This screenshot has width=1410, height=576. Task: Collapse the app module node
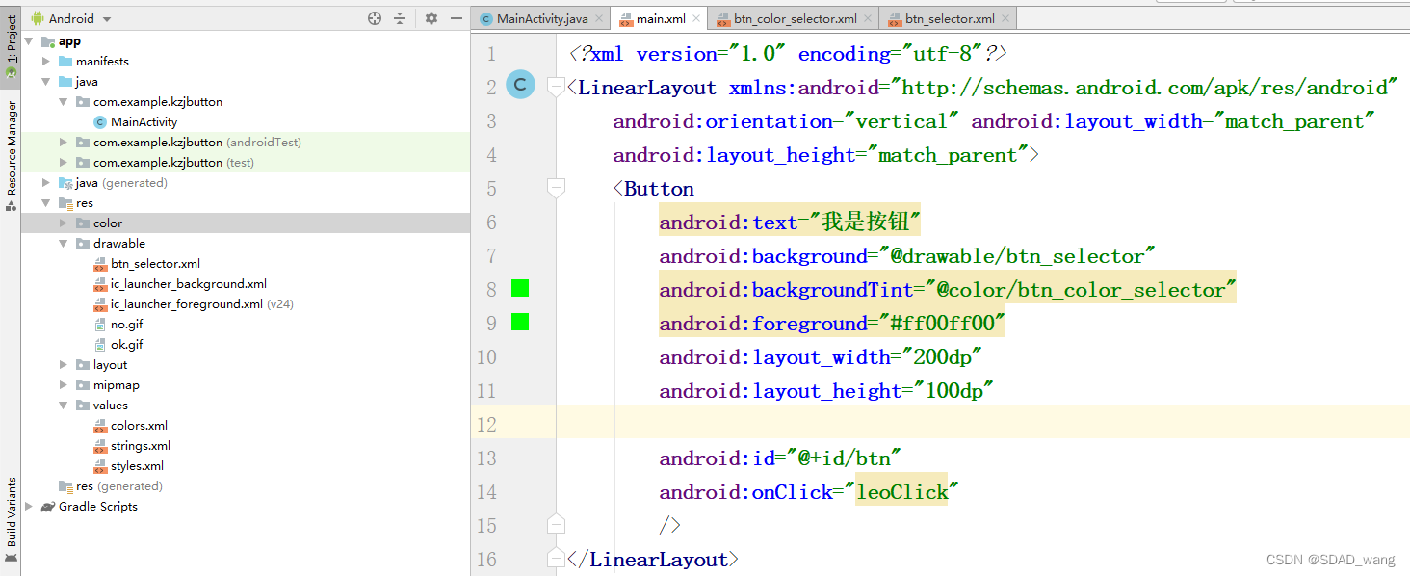click(29, 41)
